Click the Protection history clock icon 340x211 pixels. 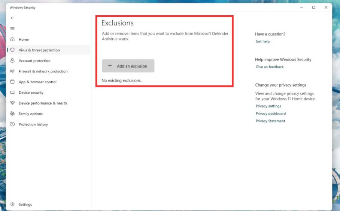coord(12,124)
